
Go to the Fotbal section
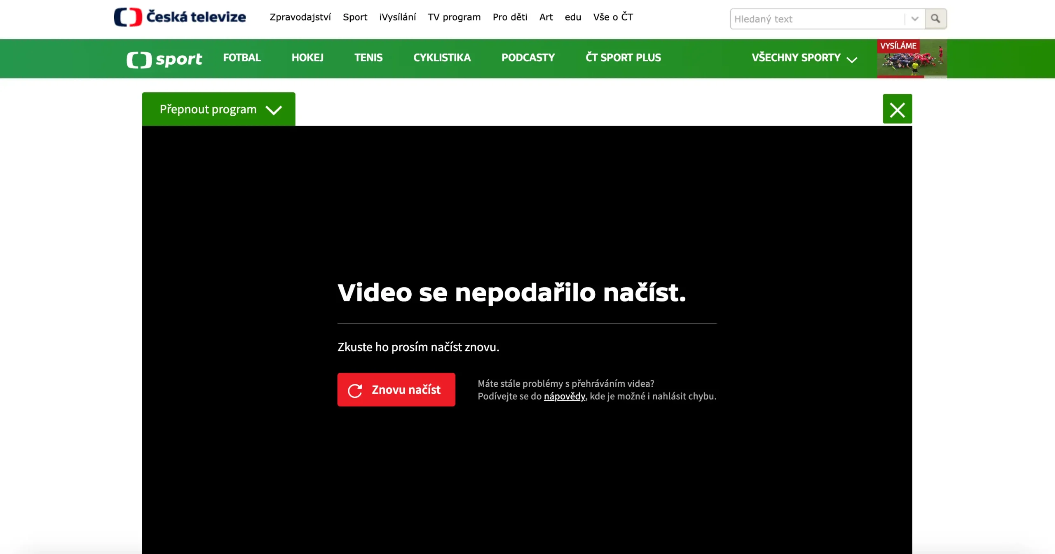pyautogui.click(x=242, y=58)
